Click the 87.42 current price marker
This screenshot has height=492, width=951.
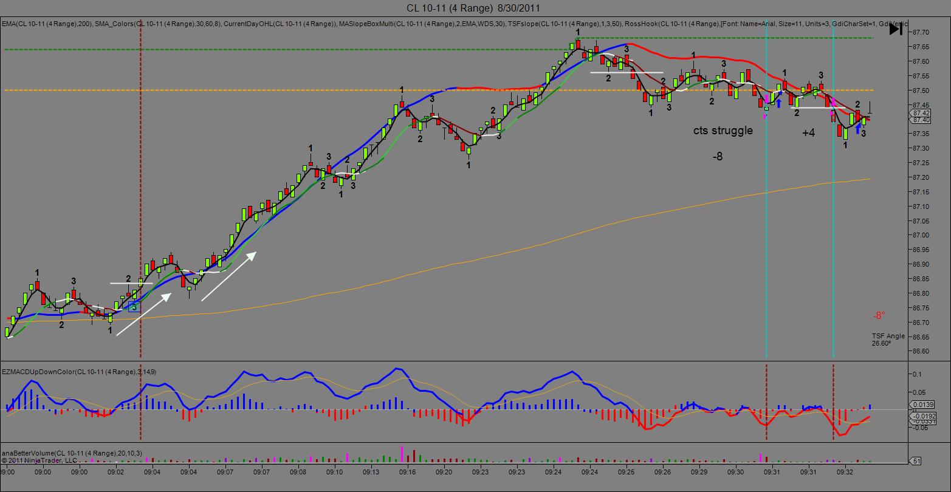coord(921,113)
